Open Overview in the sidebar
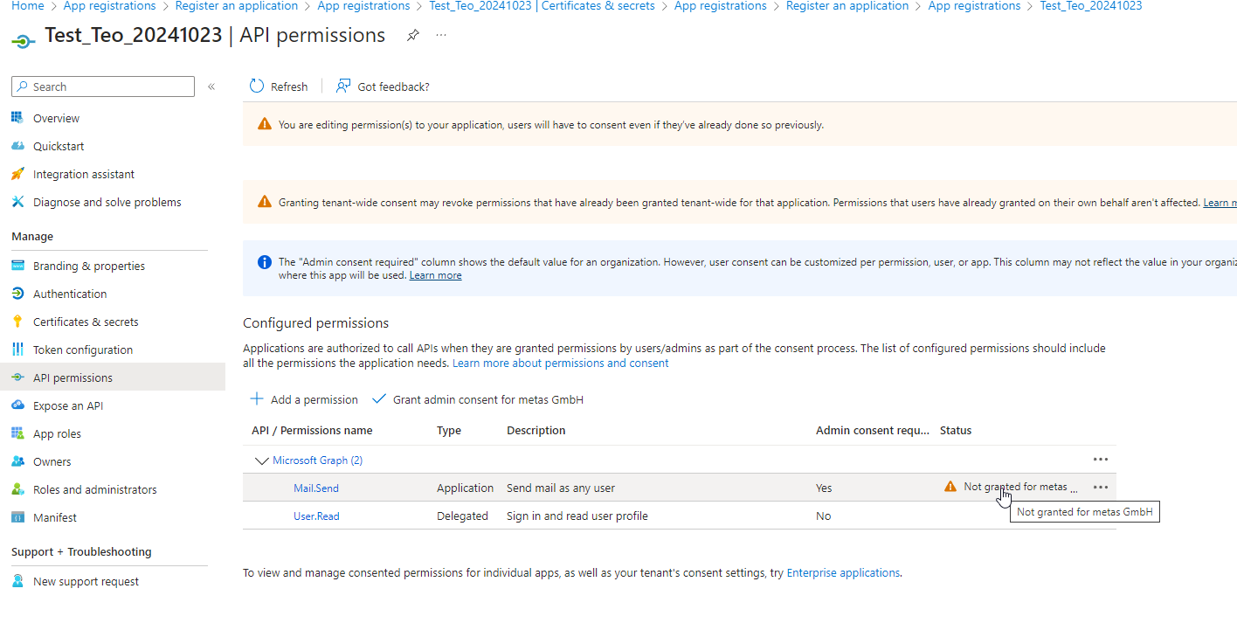The height and width of the screenshot is (637, 1237). (x=56, y=118)
